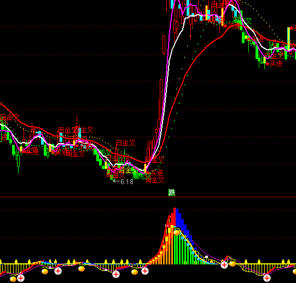Click the ★买进 label at the lower right dip
The image size is (296, 283).
pos(274,63)
